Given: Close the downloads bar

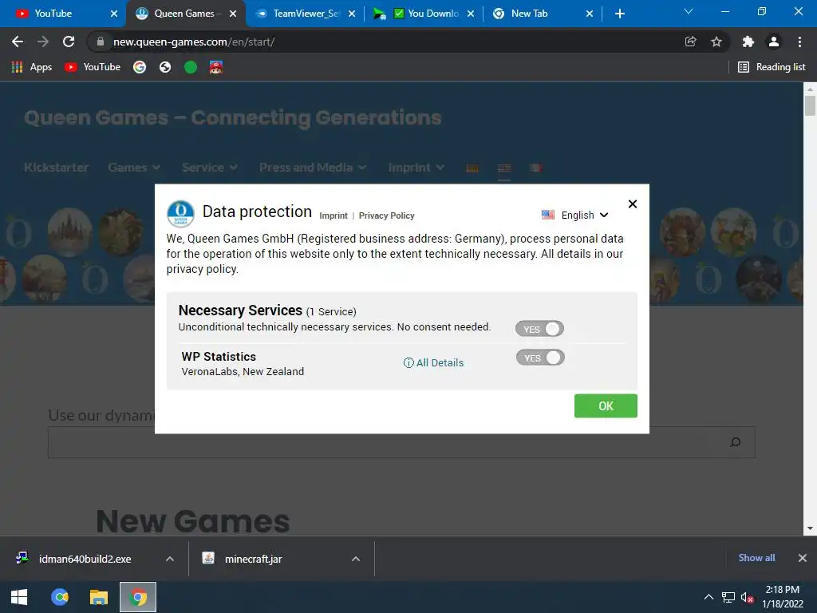Looking at the screenshot, I should pyautogui.click(x=803, y=558).
